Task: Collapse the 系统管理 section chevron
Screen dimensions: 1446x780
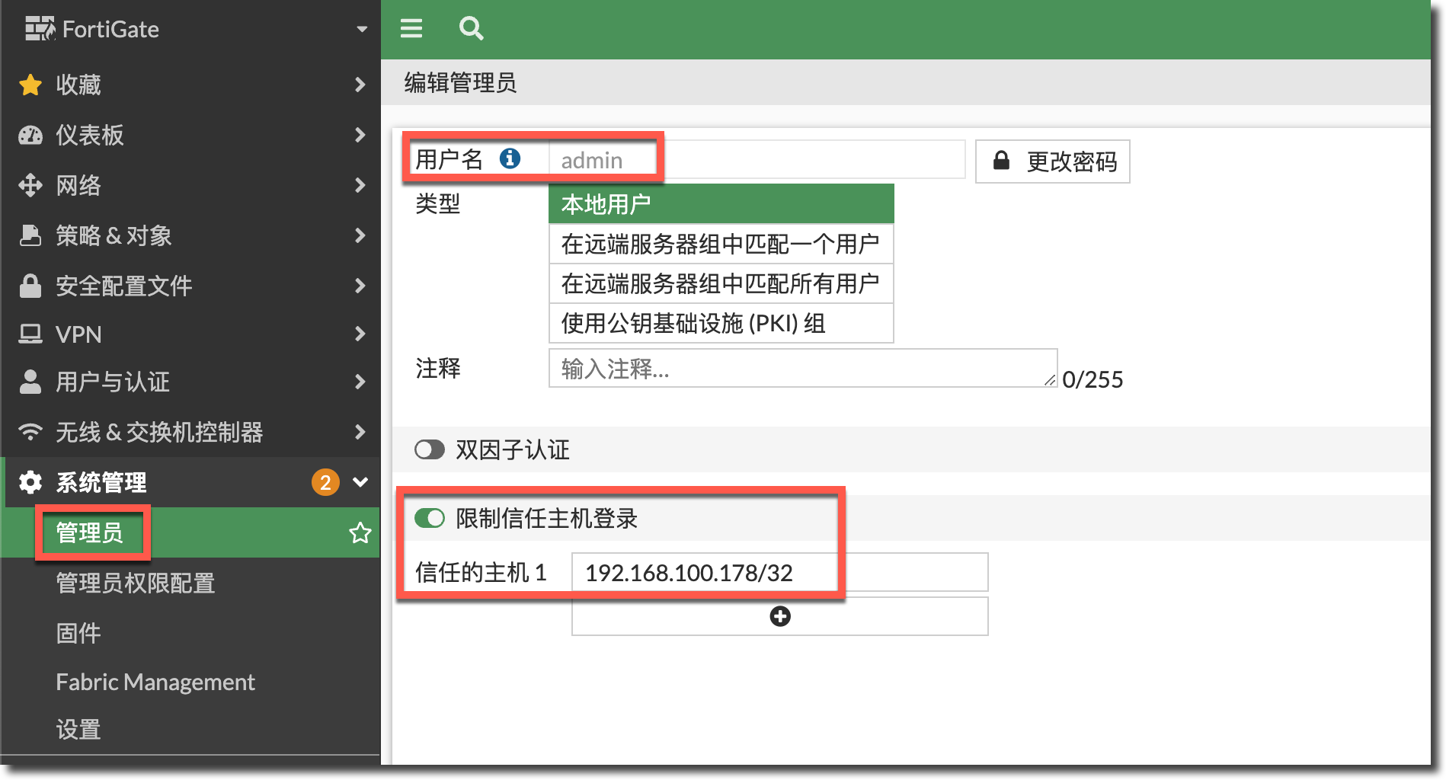Action: [360, 482]
